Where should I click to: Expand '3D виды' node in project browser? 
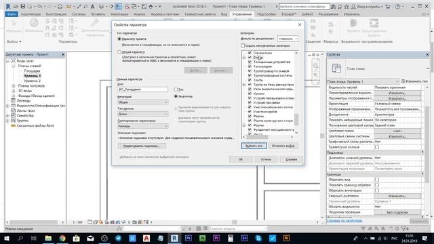(x=14, y=91)
